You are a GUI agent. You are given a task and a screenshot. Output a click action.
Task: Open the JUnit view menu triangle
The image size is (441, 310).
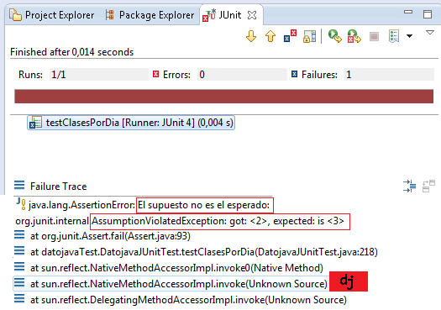point(430,33)
